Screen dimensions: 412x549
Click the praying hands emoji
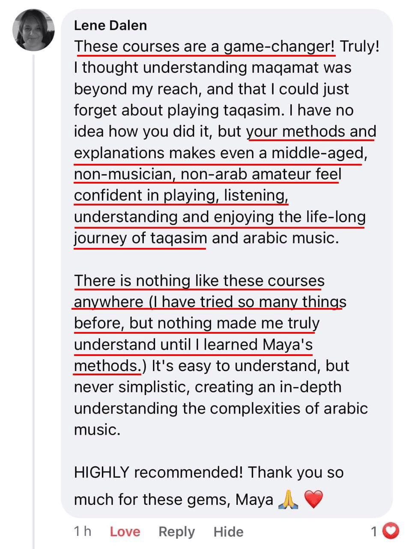point(288,499)
